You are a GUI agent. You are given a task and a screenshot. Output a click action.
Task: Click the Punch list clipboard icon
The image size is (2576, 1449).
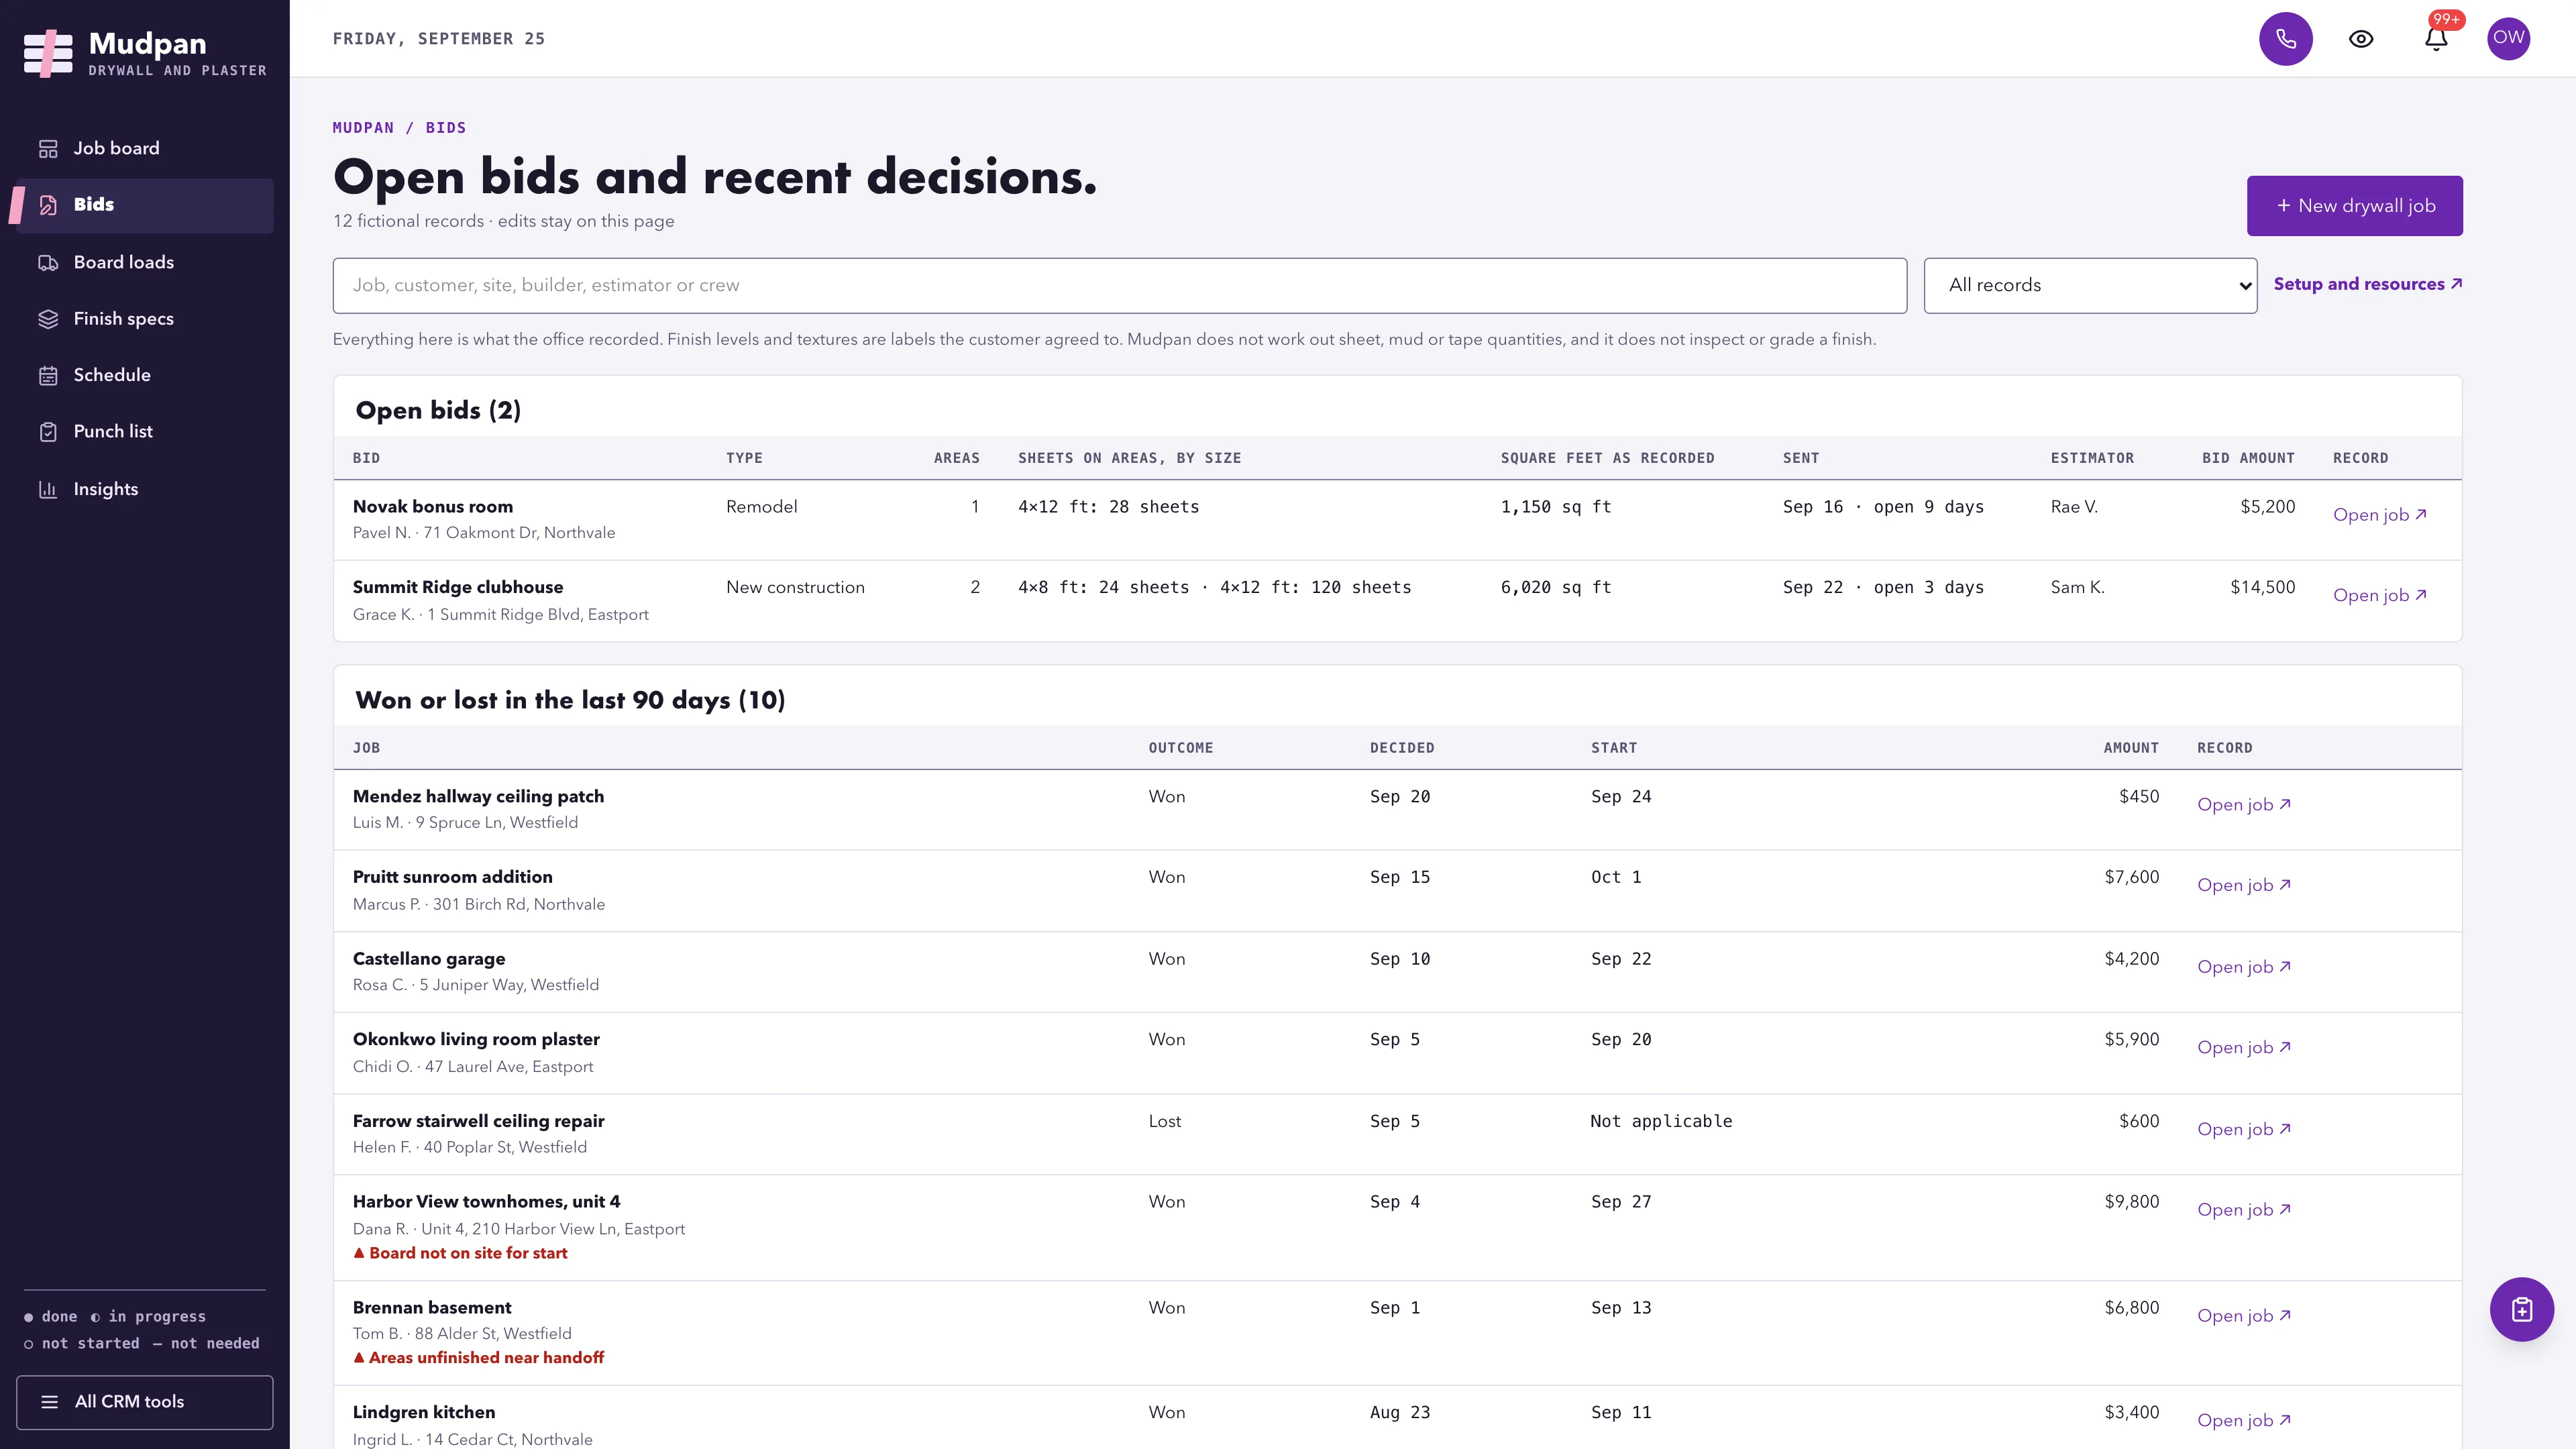(x=48, y=432)
